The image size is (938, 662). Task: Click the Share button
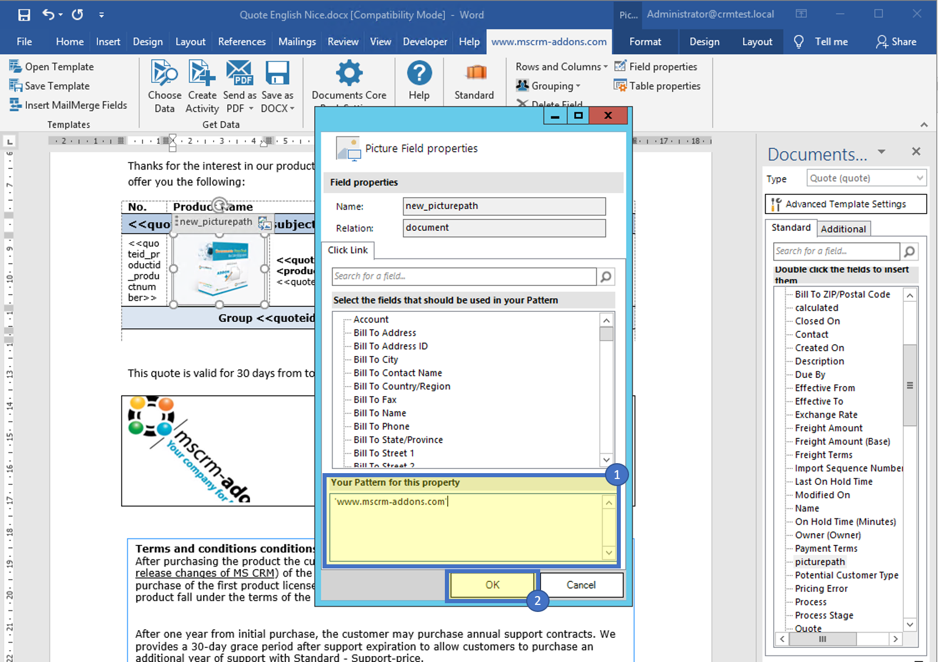click(896, 42)
